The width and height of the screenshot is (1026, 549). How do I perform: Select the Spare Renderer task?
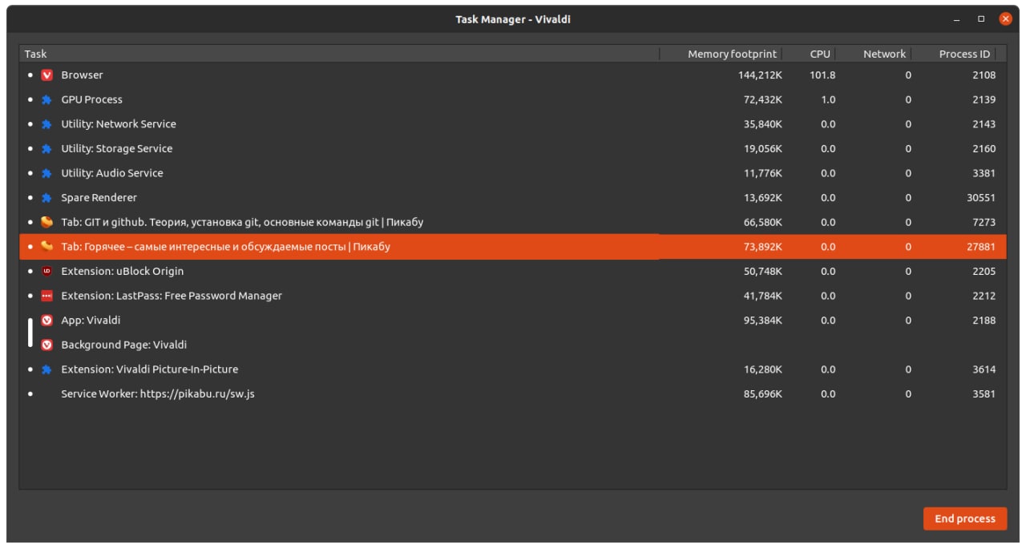click(x=513, y=198)
